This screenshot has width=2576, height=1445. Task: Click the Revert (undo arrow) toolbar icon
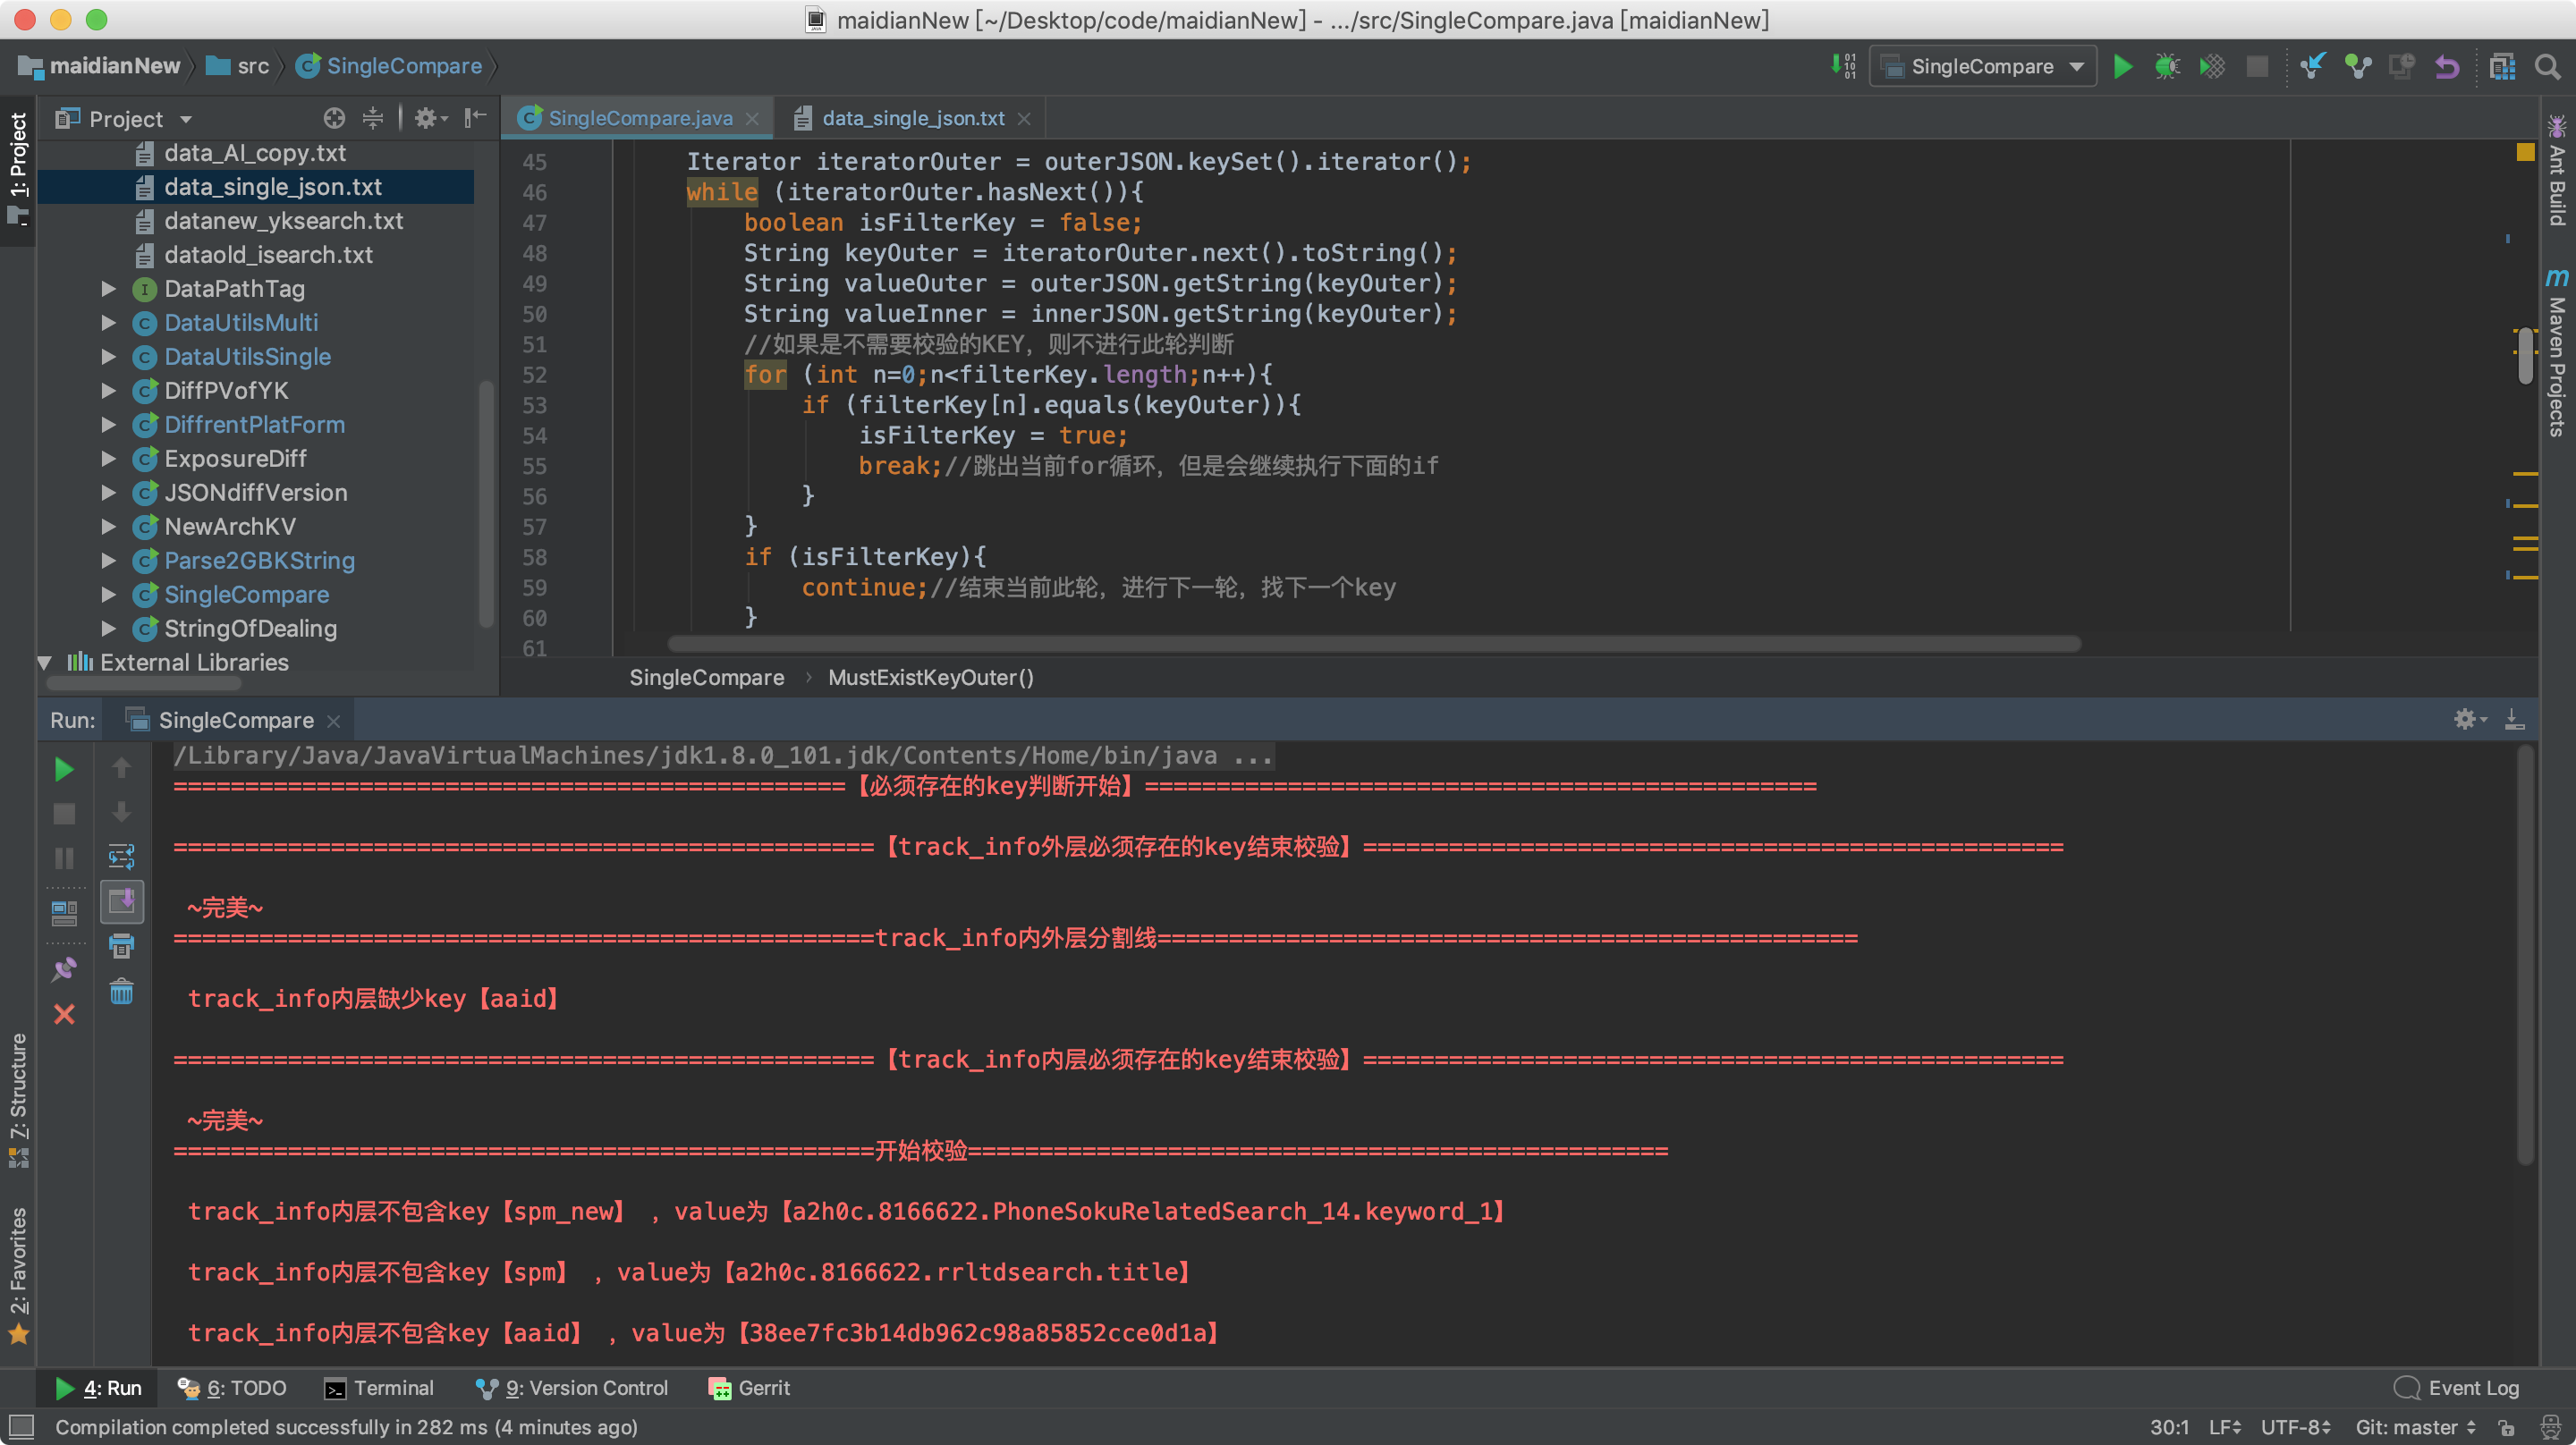2446,67
